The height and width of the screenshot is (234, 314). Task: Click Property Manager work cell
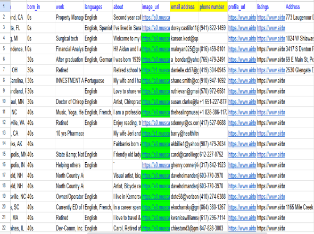pyautogui.click(x=70, y=18)
